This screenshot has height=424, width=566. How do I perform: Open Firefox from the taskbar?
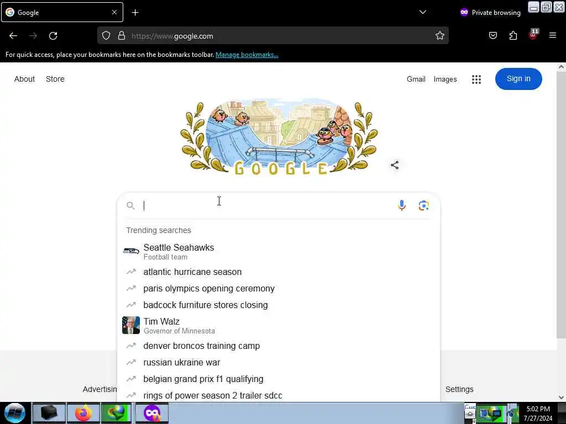tap(83, 413)
